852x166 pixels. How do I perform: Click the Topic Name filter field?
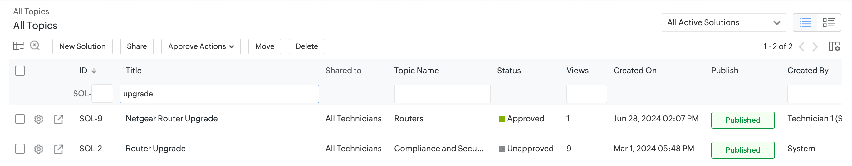point(442,94)
